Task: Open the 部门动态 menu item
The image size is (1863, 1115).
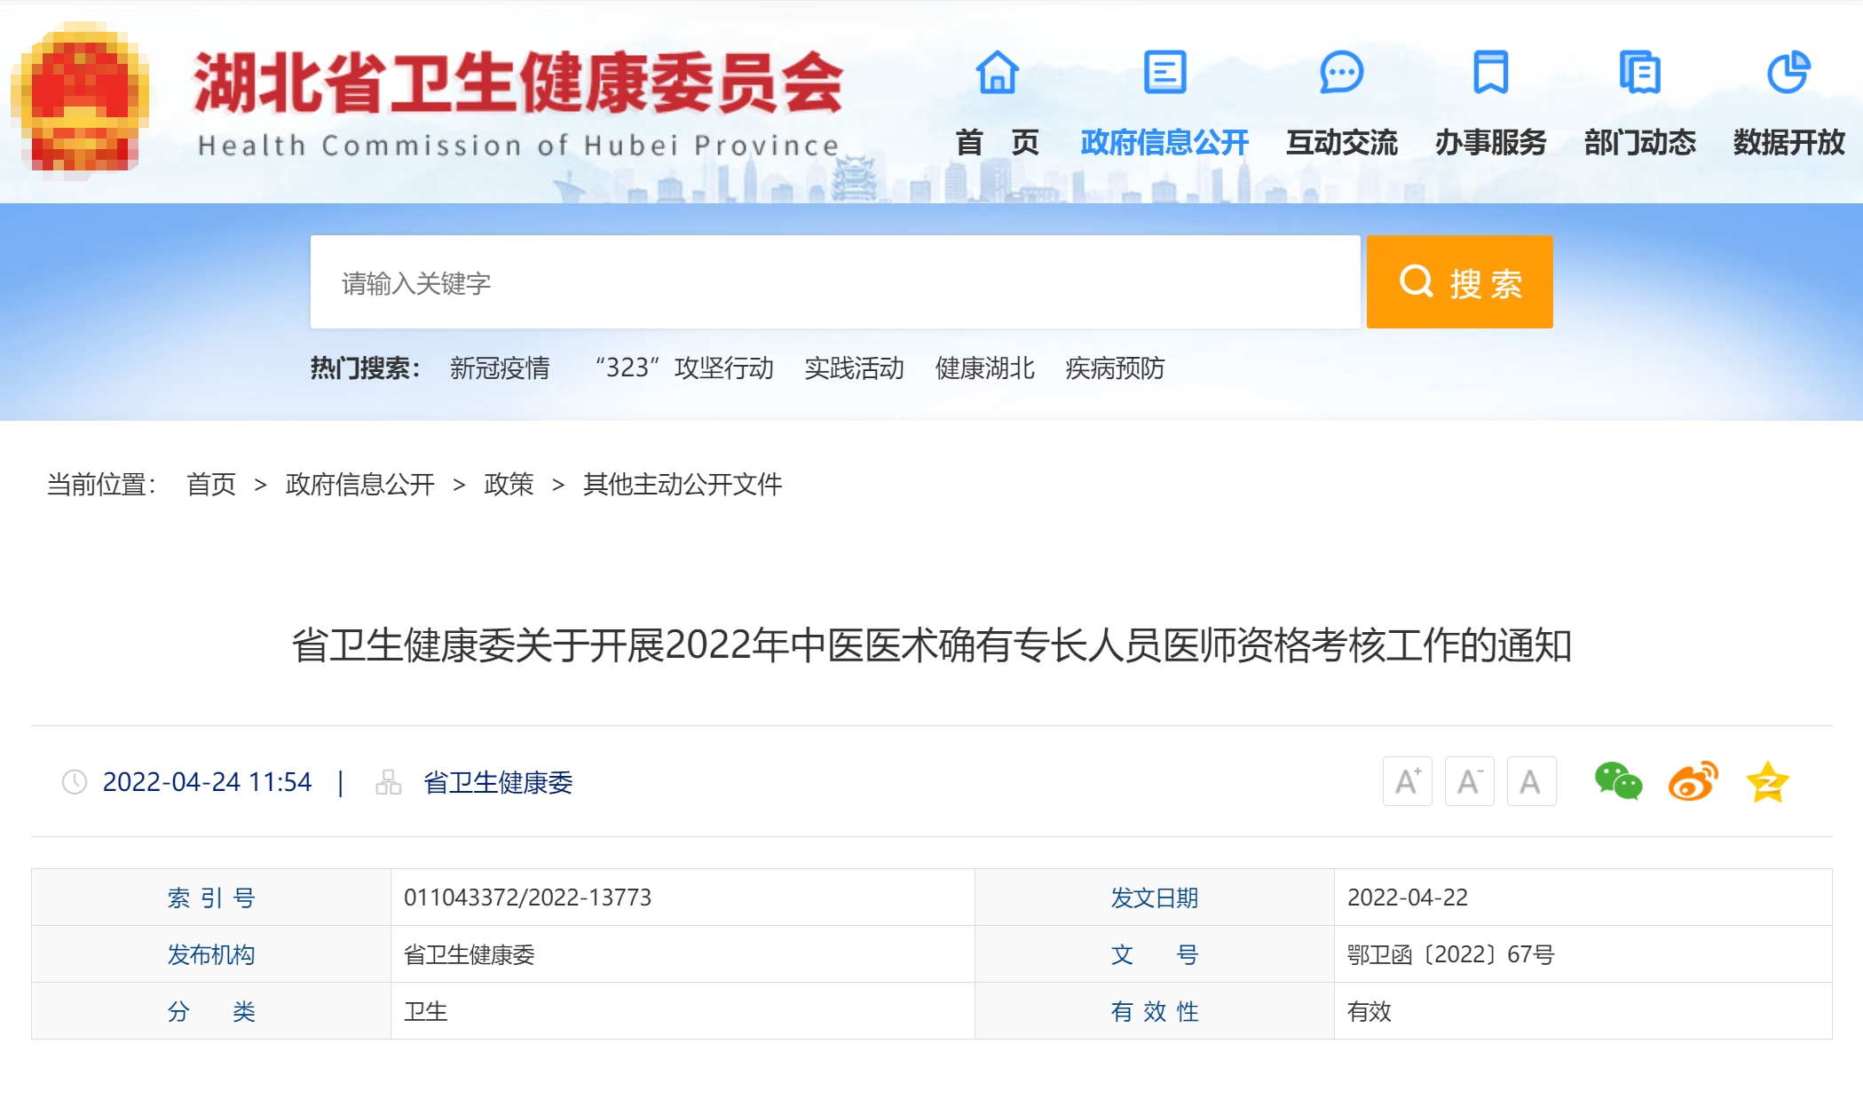Action: (x=1639, y=142)
